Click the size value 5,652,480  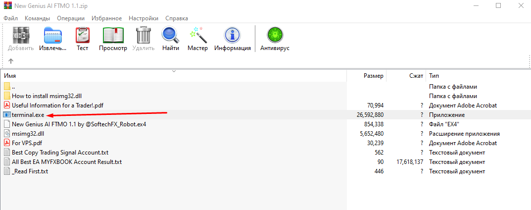pos(372,134)
